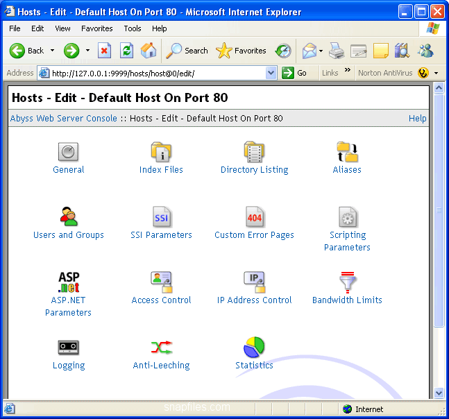Viewport: 449px width, 419px height.
Task: Open the Directory Listing icon
Action: tap(254, 152)
